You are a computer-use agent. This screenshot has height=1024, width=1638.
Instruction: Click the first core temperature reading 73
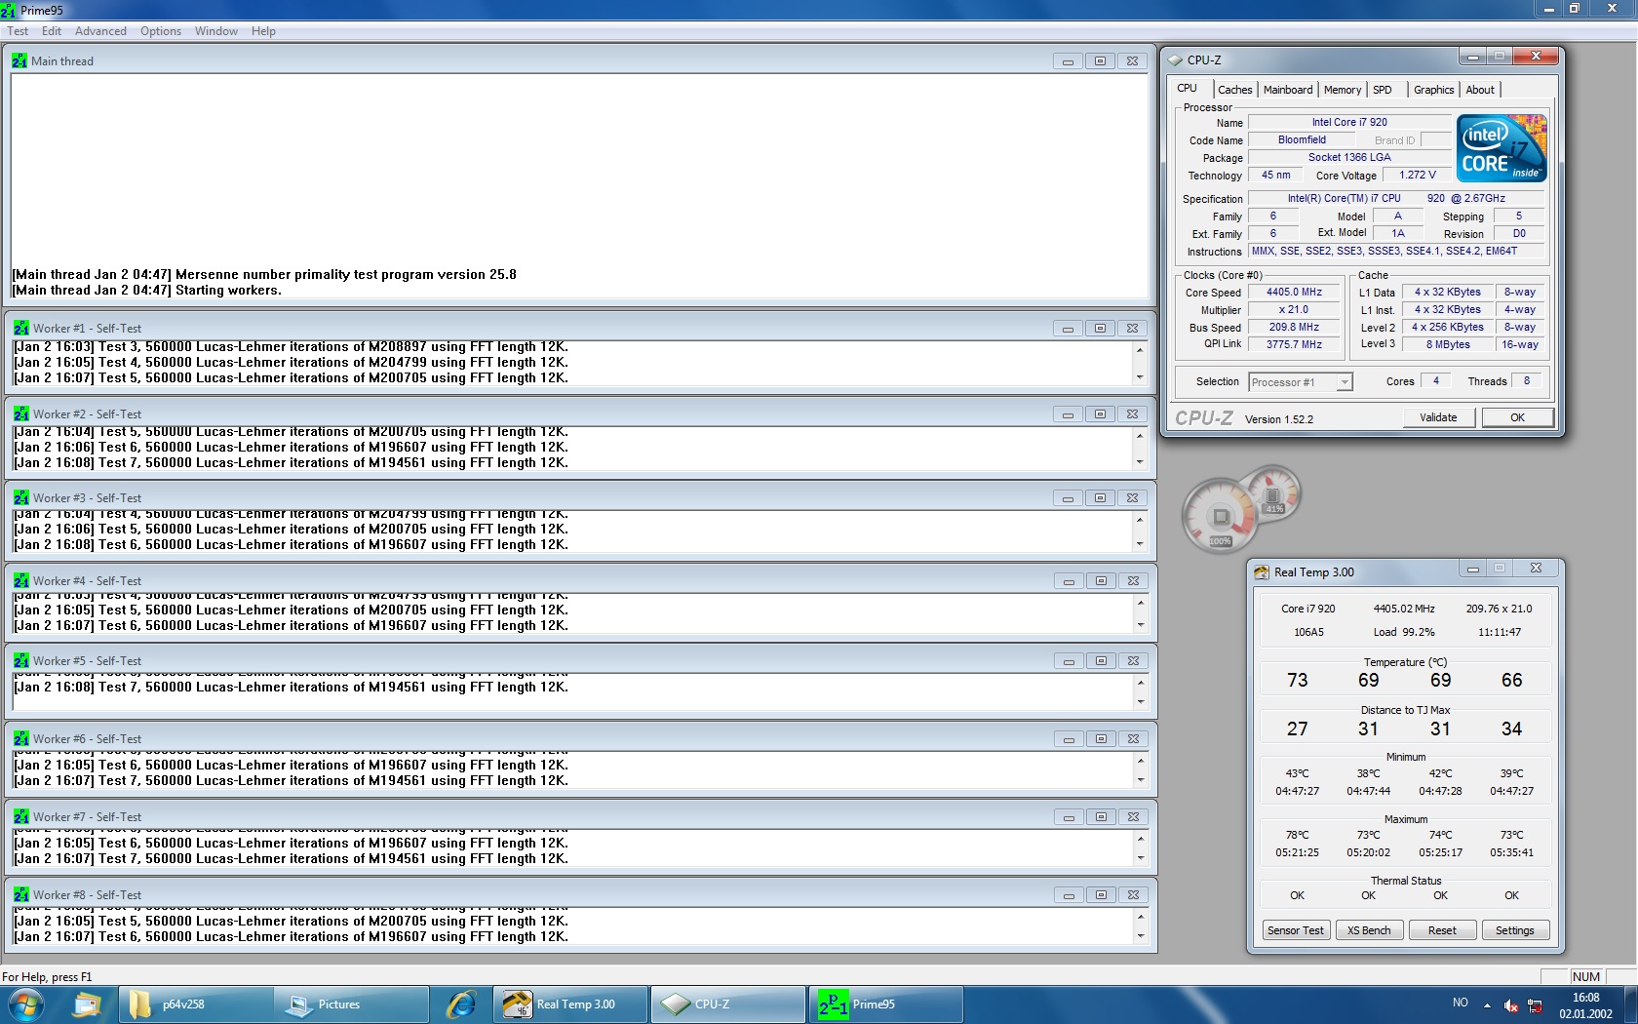[1297, 680]
